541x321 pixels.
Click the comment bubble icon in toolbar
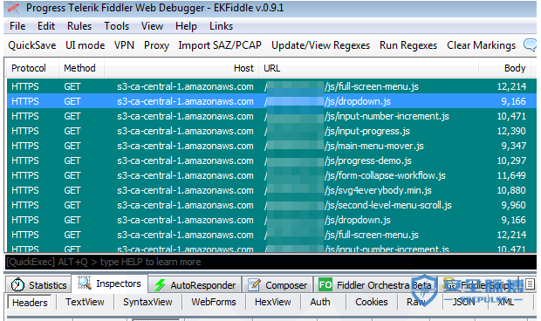pyautogui.click(x=531, y=44)
